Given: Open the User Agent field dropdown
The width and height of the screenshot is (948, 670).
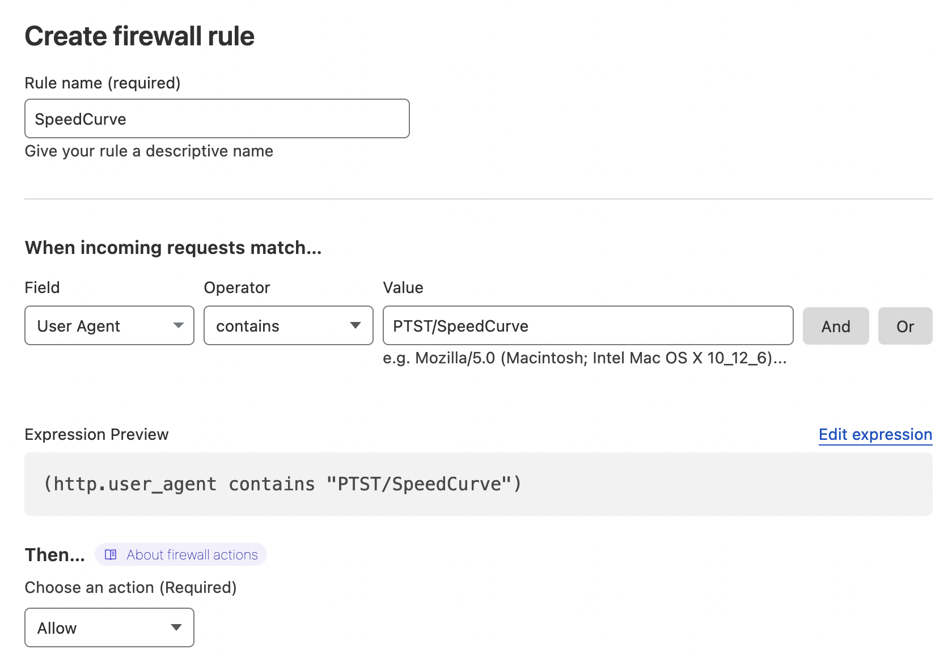Looking at the screenshot, I should tap(109, 325).
